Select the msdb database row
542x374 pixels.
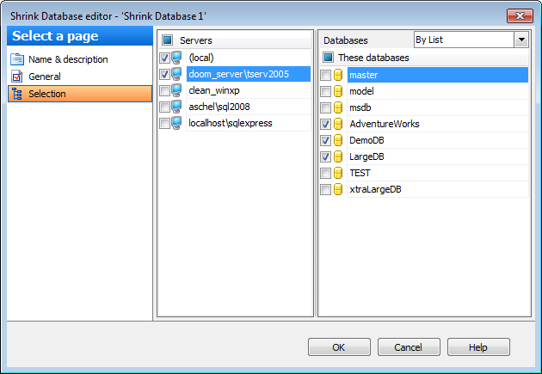438,107
